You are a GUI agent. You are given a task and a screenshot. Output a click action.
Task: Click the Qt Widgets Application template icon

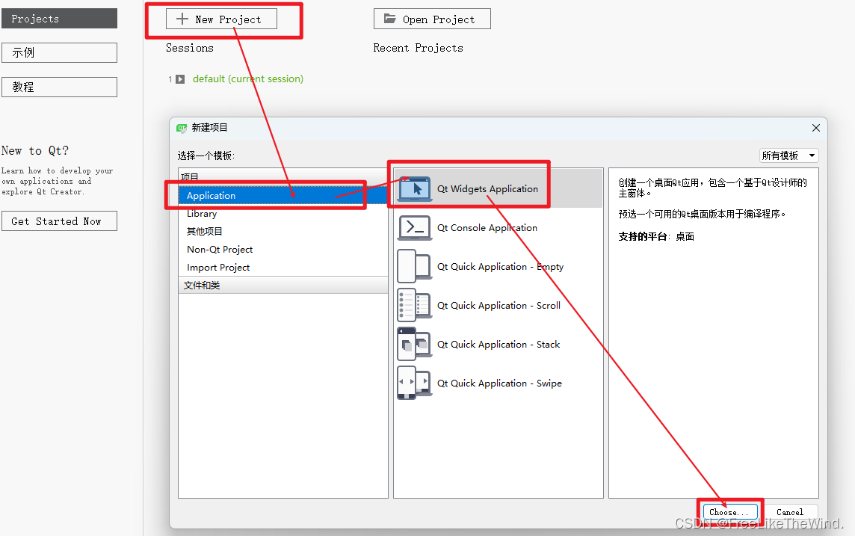pos(414,189)
